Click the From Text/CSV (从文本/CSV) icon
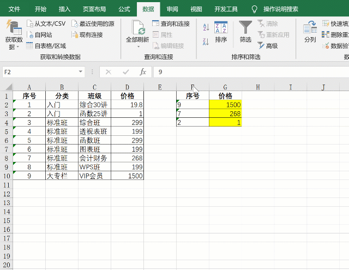The width and height of the screenshot is (349, 270). [x=30, y=23]
